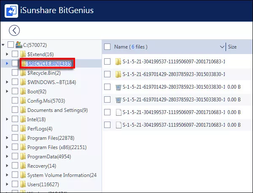Check the Intel(18) checkbox
Viewport: 253px width, 193px height.
[x=15, y=119]
